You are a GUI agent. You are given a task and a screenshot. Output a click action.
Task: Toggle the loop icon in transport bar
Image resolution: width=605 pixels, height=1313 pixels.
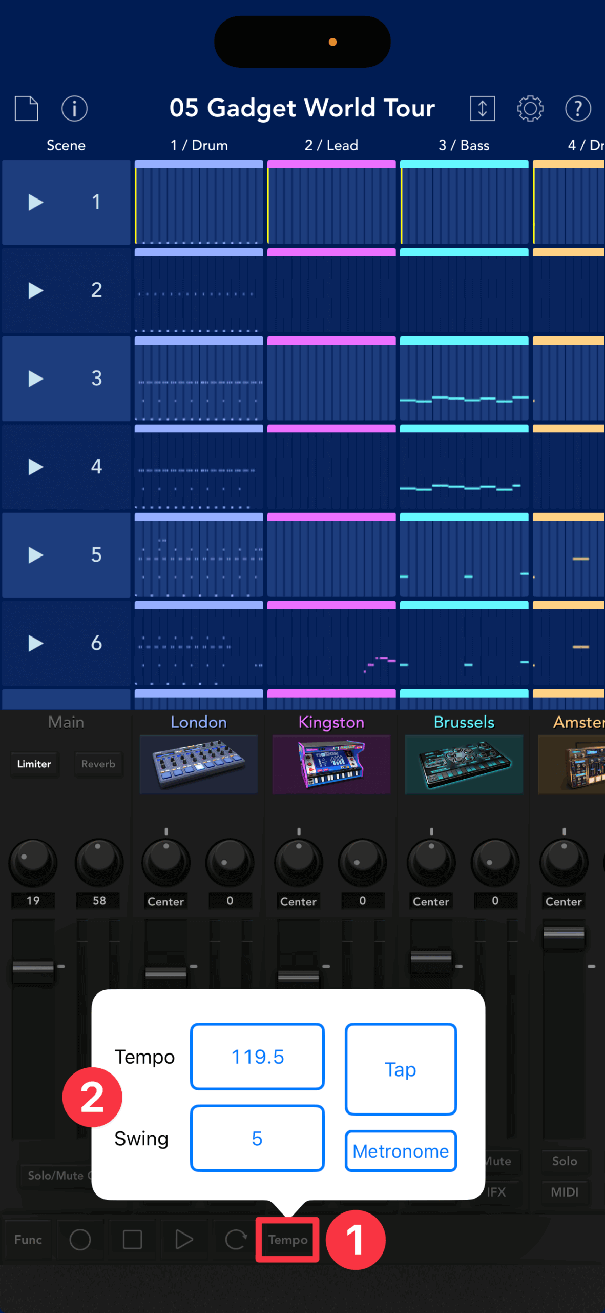[236, 1240]
